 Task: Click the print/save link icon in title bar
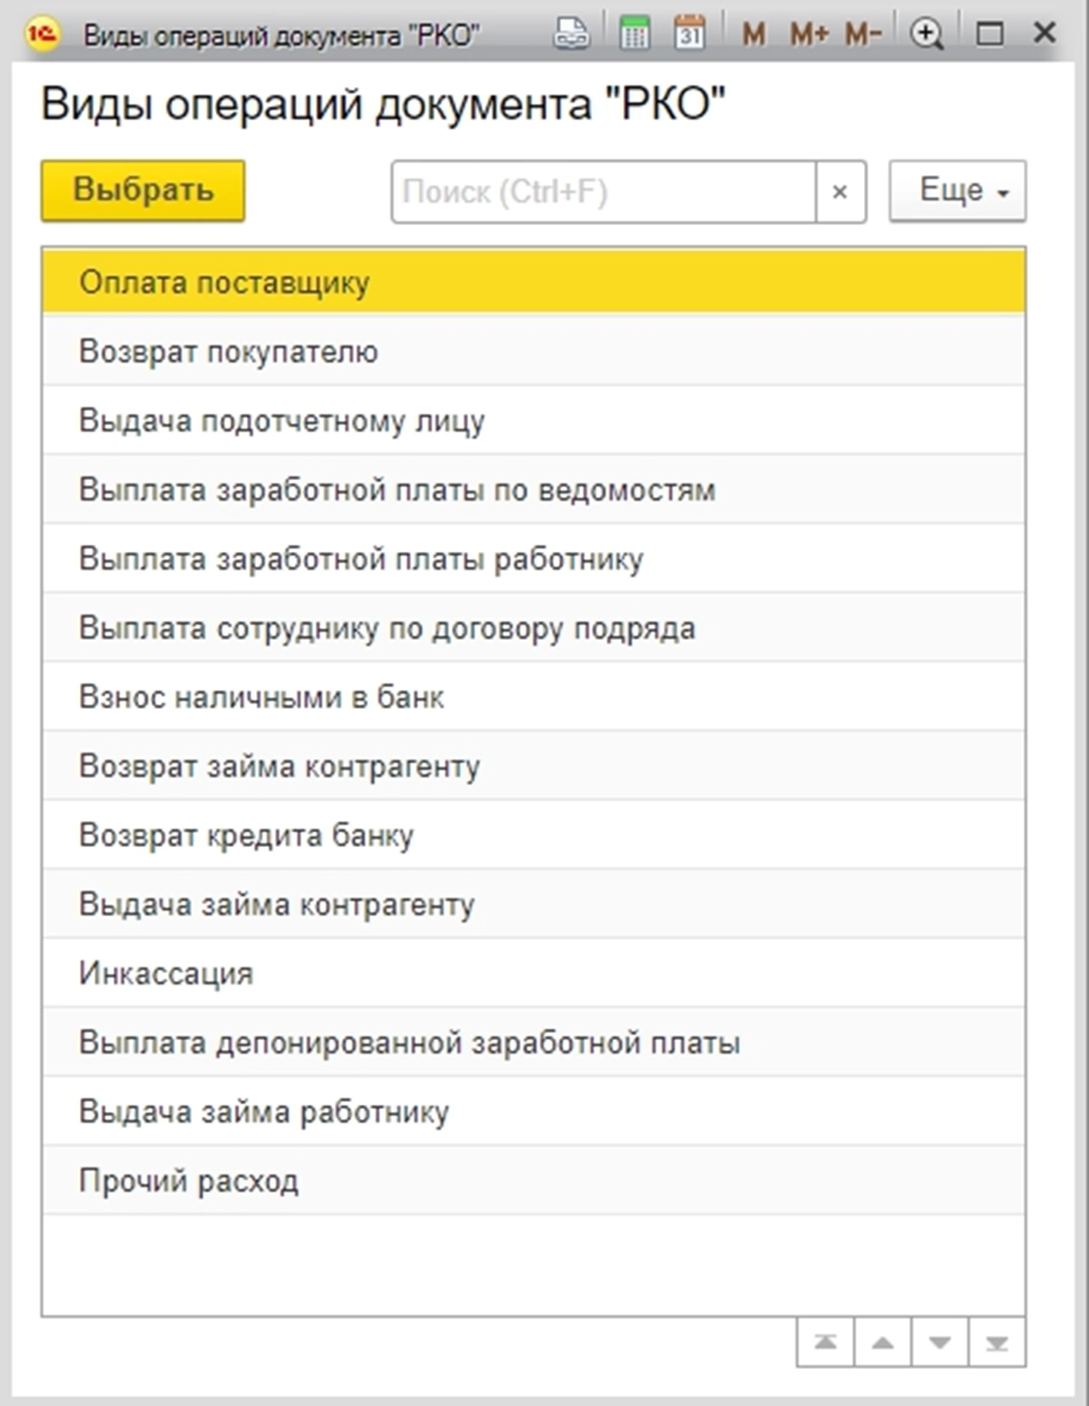(572, 34)
